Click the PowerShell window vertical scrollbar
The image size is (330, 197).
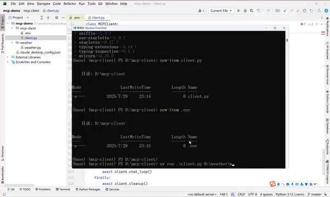[x=287, y=40]
